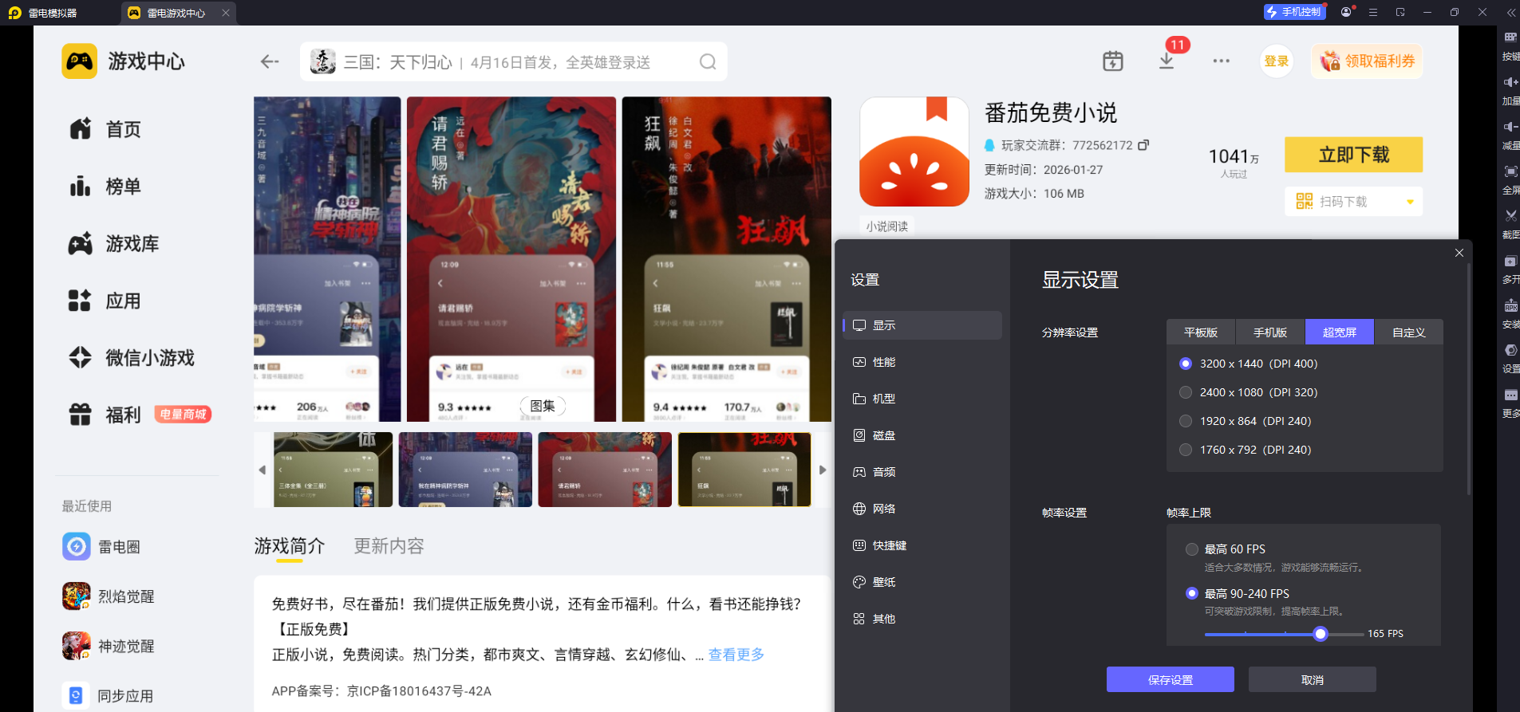Screen dimensions: 1520x712
Task: Click the FPS limit slider handle
Action: (x=1321, y=634)
